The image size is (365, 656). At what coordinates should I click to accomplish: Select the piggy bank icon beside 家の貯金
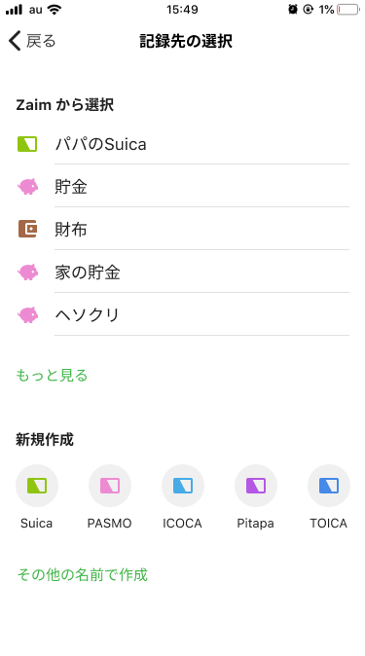[27, 272]
